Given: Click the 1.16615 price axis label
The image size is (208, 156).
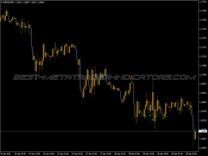Looking at the screenshot, I should [203, 139].
